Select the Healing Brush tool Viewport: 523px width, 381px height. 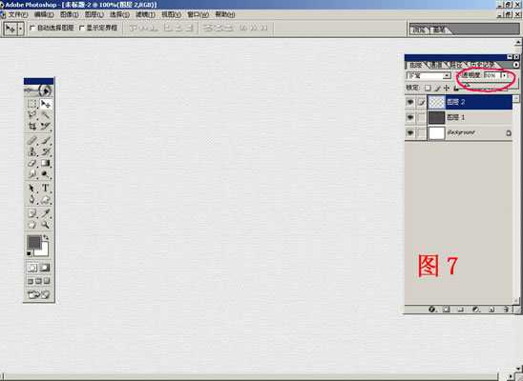coord(32,141)
